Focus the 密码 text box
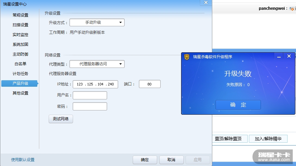This screenshot has width=296, height=166. click(x=90, y=106)
